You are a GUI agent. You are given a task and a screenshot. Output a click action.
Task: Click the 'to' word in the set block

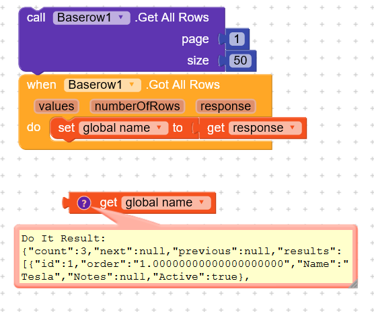(178, 128)
